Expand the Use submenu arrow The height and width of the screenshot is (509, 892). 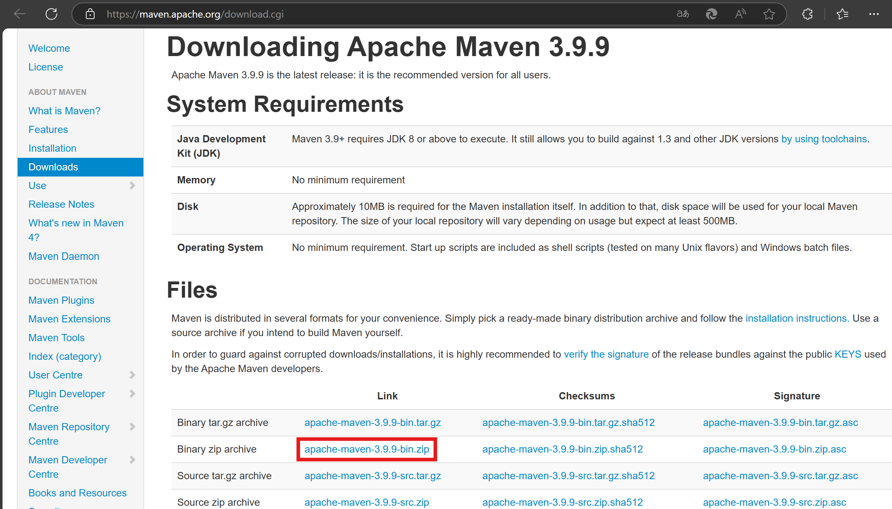coord(132,185)
